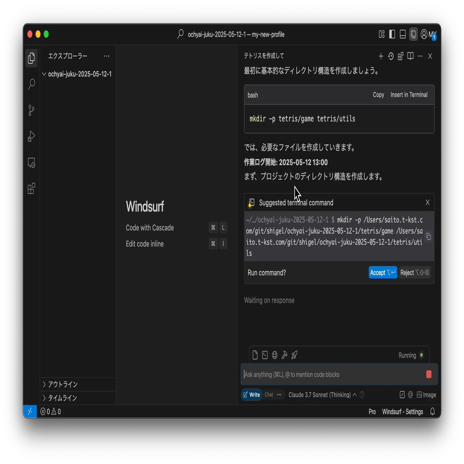The height and width of the screenshot is (464, 464).
Task: Click the open book icon in Cascade header
Action: point(410,56)
